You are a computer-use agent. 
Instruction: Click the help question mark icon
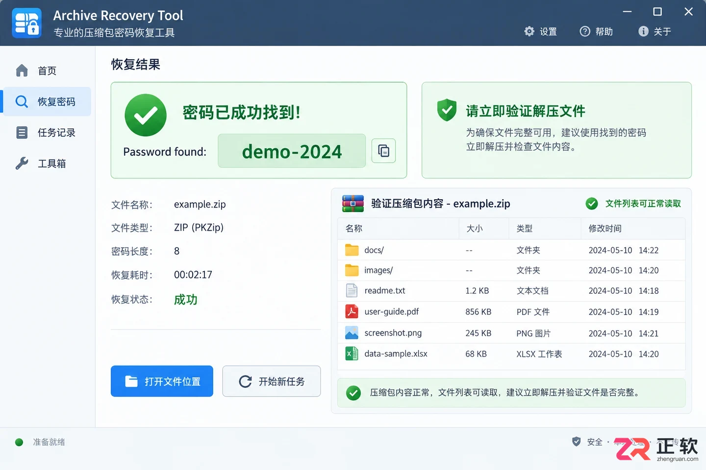point(585,31)
